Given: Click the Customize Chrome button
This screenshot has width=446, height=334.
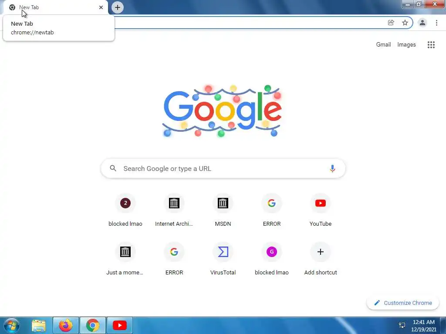Looking at the screenshot, I should pos(403,303).
